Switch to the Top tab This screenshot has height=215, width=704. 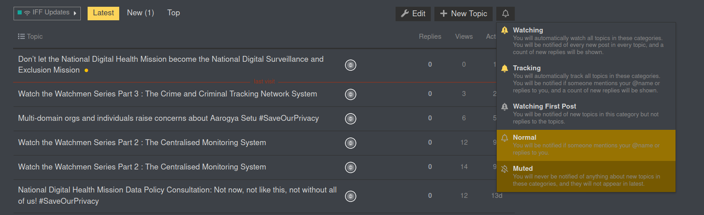tap(173, 13)
